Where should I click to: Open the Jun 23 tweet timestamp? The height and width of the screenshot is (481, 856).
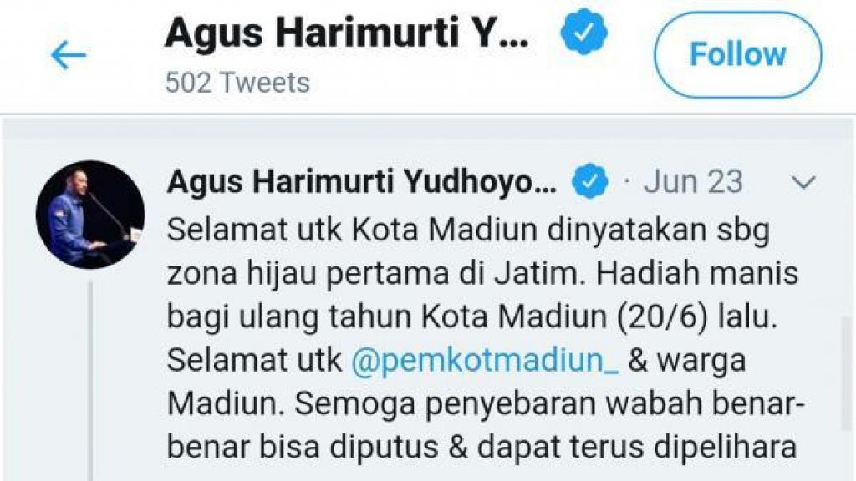click(693, 181)
